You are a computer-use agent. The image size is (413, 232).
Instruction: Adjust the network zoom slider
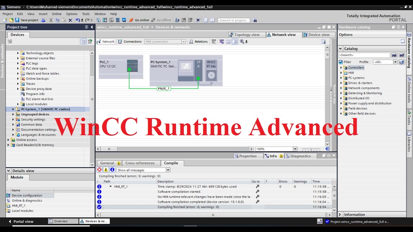pos(311,149)
